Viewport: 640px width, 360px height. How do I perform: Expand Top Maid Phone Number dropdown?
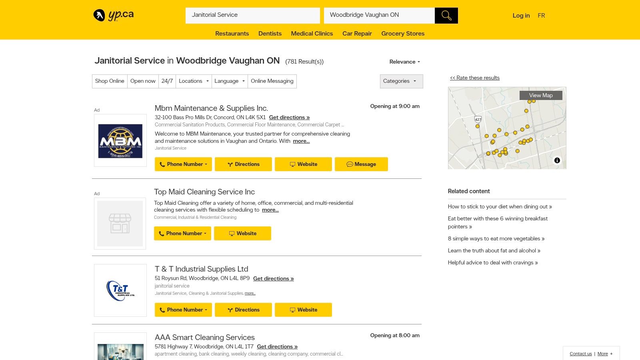[182, 233]
